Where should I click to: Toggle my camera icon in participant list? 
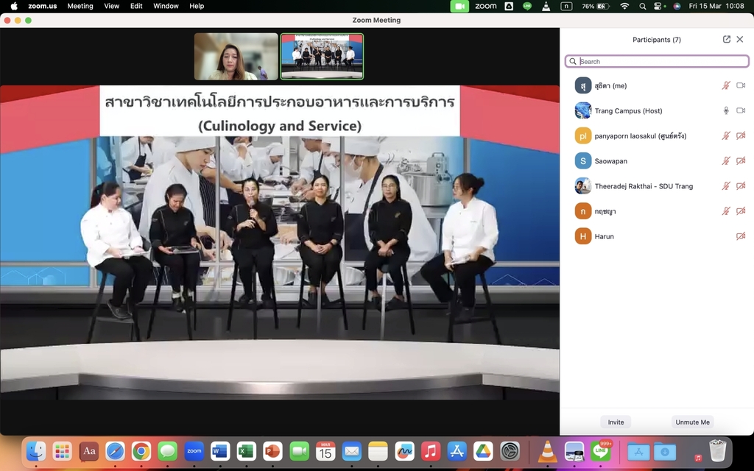[741, 86]
